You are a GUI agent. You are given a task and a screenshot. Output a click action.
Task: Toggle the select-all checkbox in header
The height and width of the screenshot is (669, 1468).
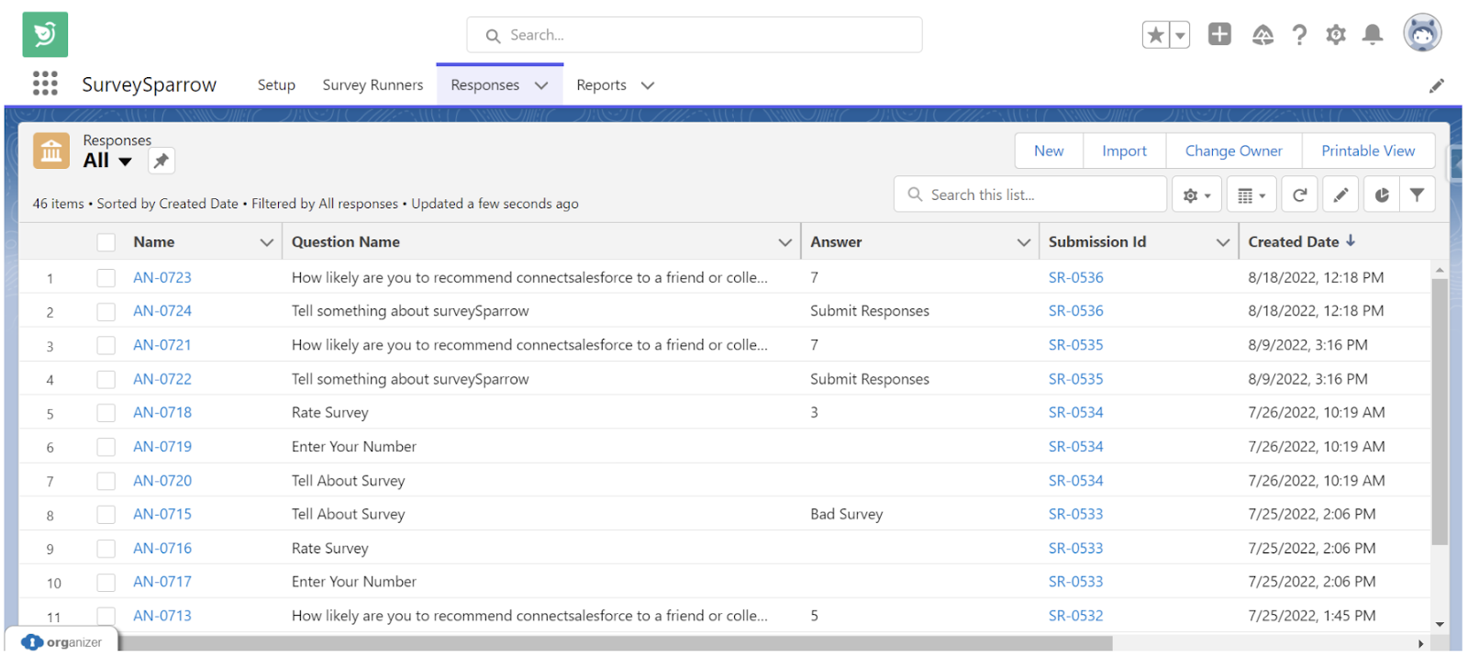[106, 242]
